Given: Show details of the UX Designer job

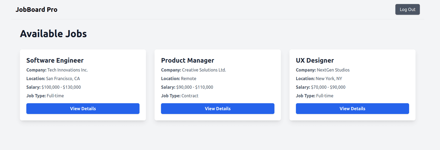Looking at the screenshot, I should [x=352, y=109].
